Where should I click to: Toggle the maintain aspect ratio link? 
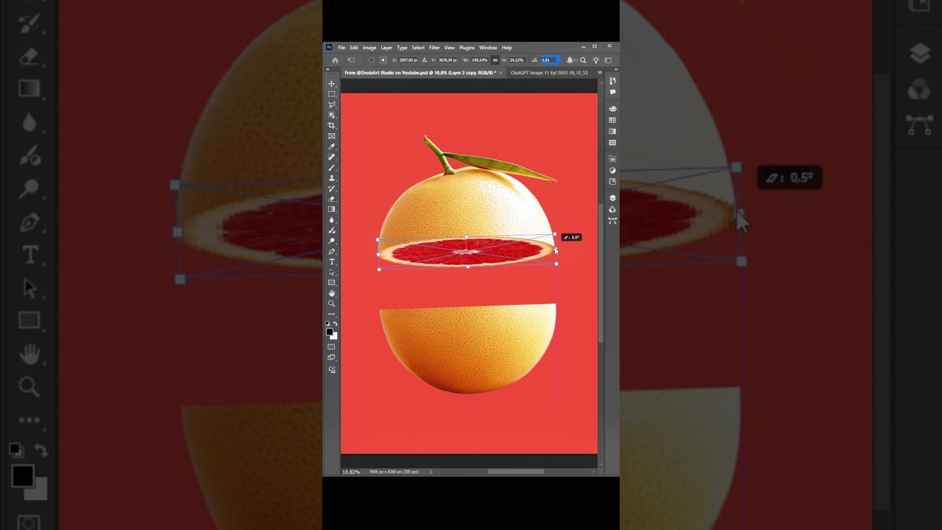click(x=495, y=60)
